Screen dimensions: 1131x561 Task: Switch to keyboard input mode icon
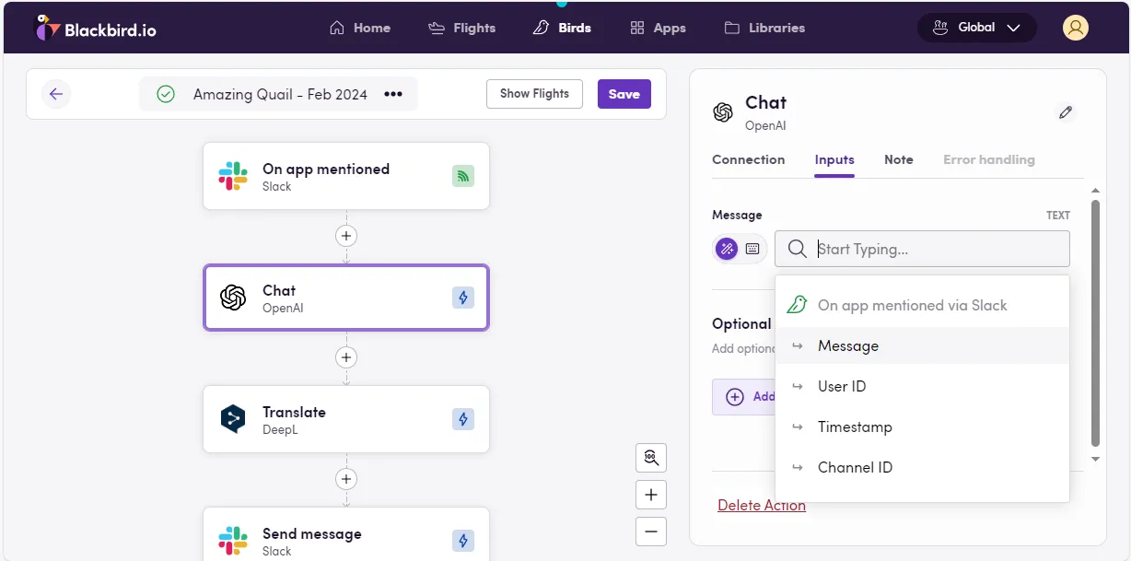(x=752, y=249)
